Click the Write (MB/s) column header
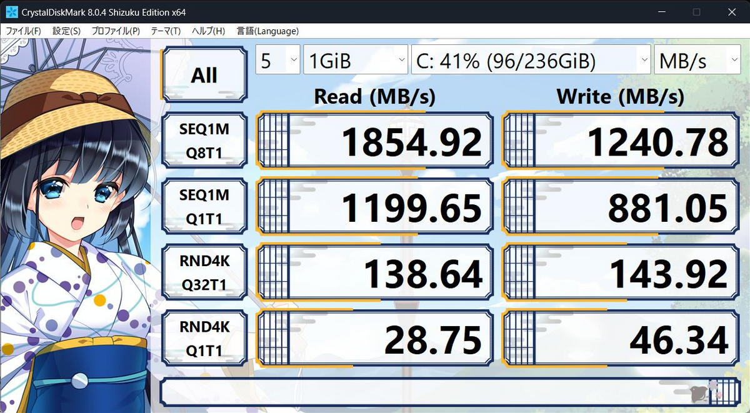750x413 pixels. click(620, 96)
